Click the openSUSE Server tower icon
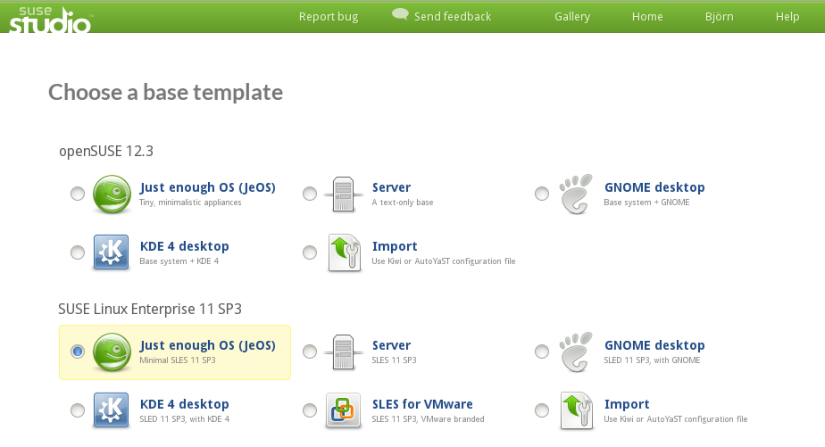 coord(343,194)
